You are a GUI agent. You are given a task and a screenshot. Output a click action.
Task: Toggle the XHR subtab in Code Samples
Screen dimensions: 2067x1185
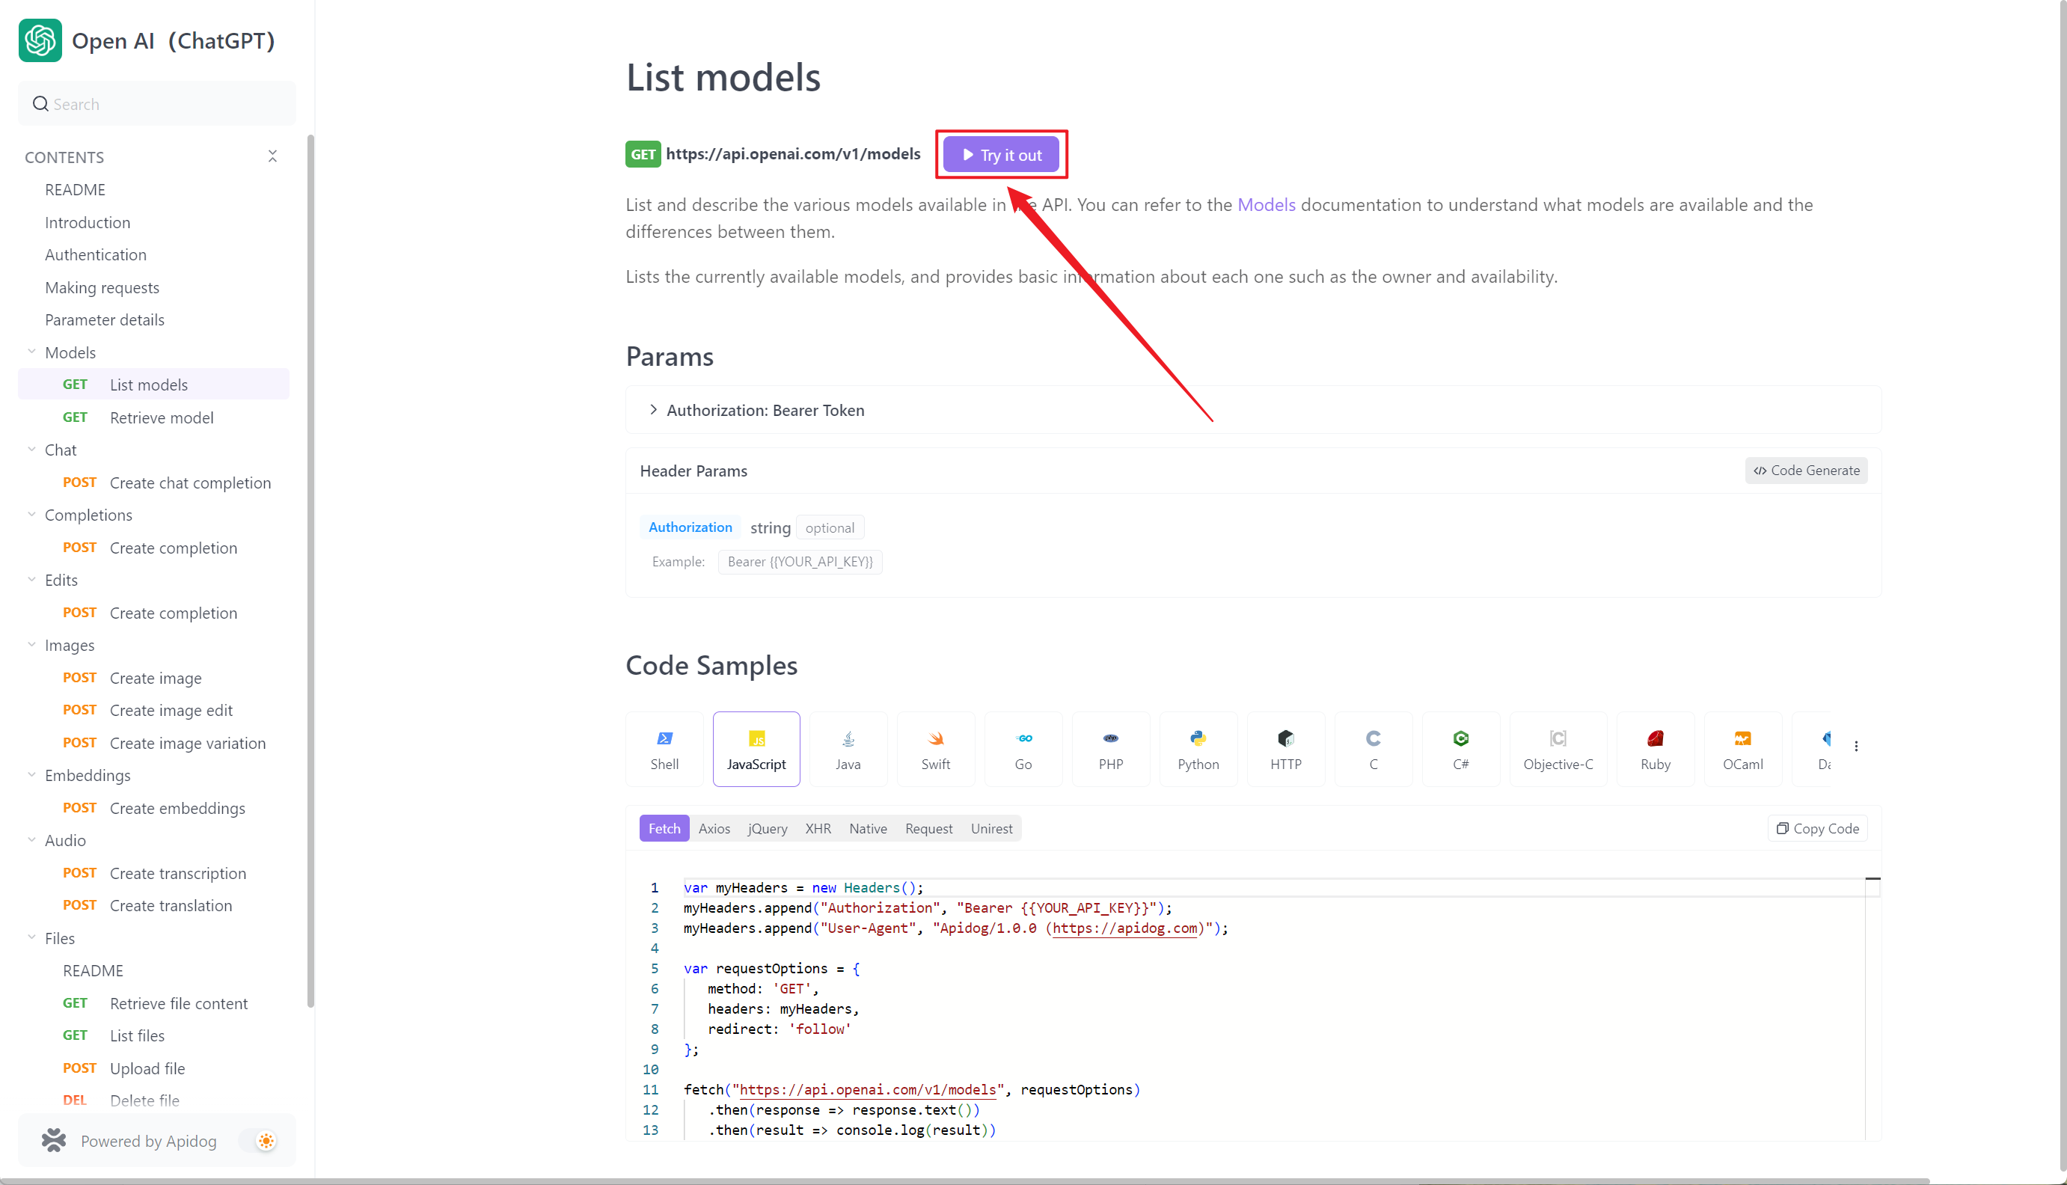(x=818, y=827)
